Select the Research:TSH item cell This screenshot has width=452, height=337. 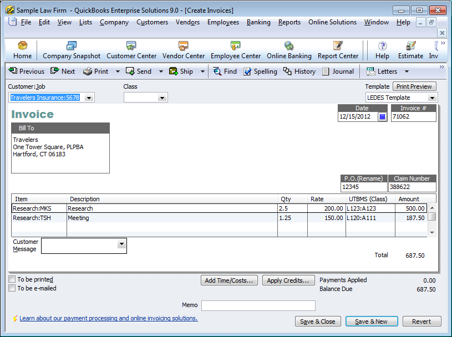(x=39, y=218)
